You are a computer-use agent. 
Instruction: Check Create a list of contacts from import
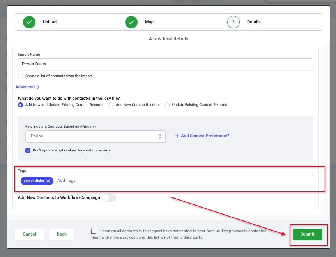pyautogui.click(x=20, y=76)
